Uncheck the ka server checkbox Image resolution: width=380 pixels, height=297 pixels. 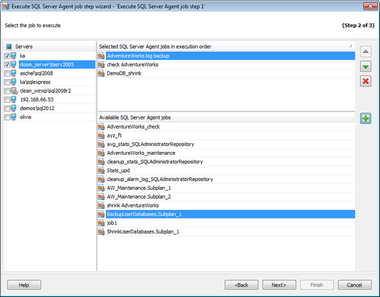click(x=7, y=56)
